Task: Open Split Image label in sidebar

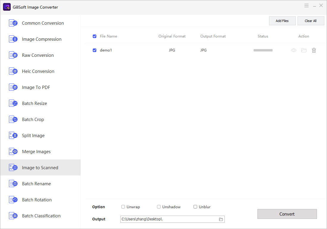Action: [33, 136]
